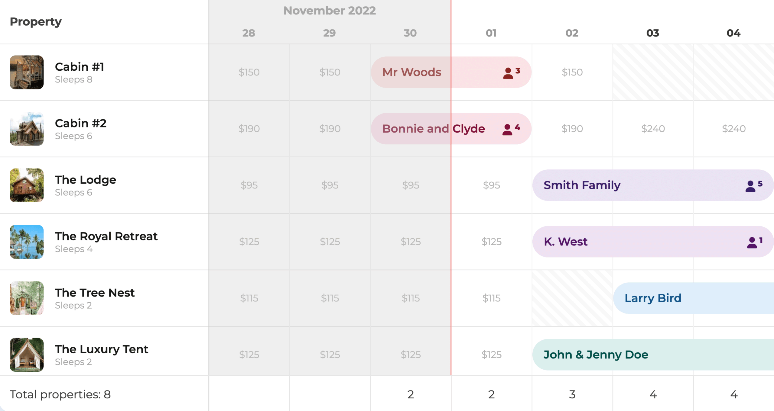Open The Royal Retreat property name
The width and height of the screenshot is (774, 411).
(x=106, y=236)
